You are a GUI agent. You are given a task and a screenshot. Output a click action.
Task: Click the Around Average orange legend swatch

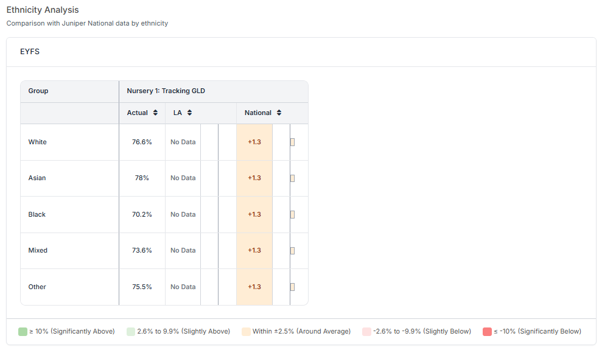tap(246, 332)
